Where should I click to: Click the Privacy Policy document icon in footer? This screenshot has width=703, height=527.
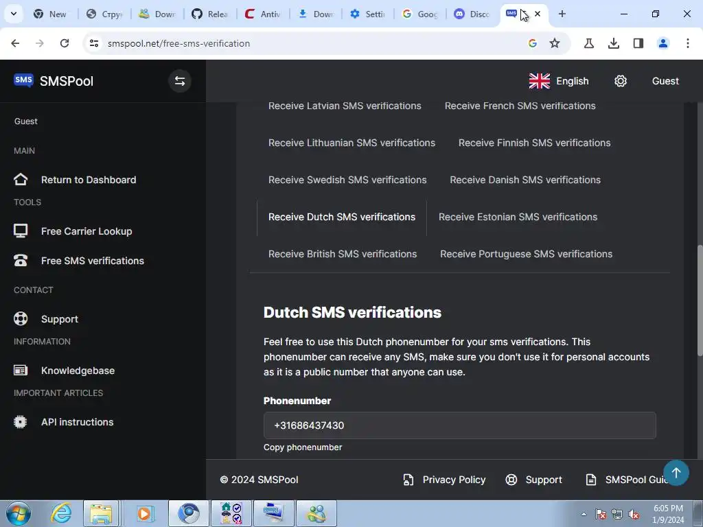click(408, 480)
